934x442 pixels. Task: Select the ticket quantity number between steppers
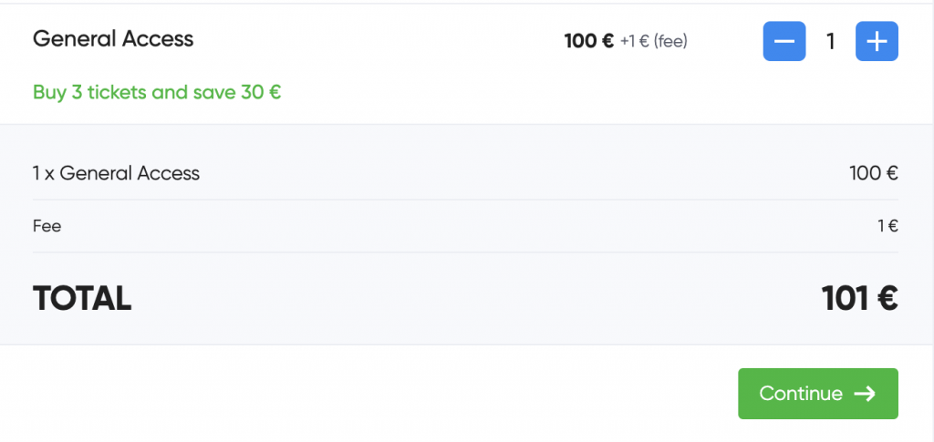830,42
